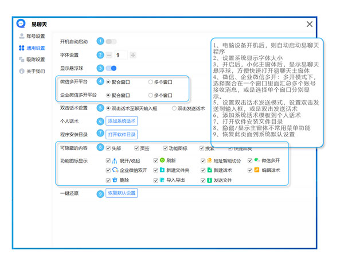Image resolution: width=344 pixels, height=266 pixels.
Task: Click the 程序安装目录 label
Action: (74, 135)
